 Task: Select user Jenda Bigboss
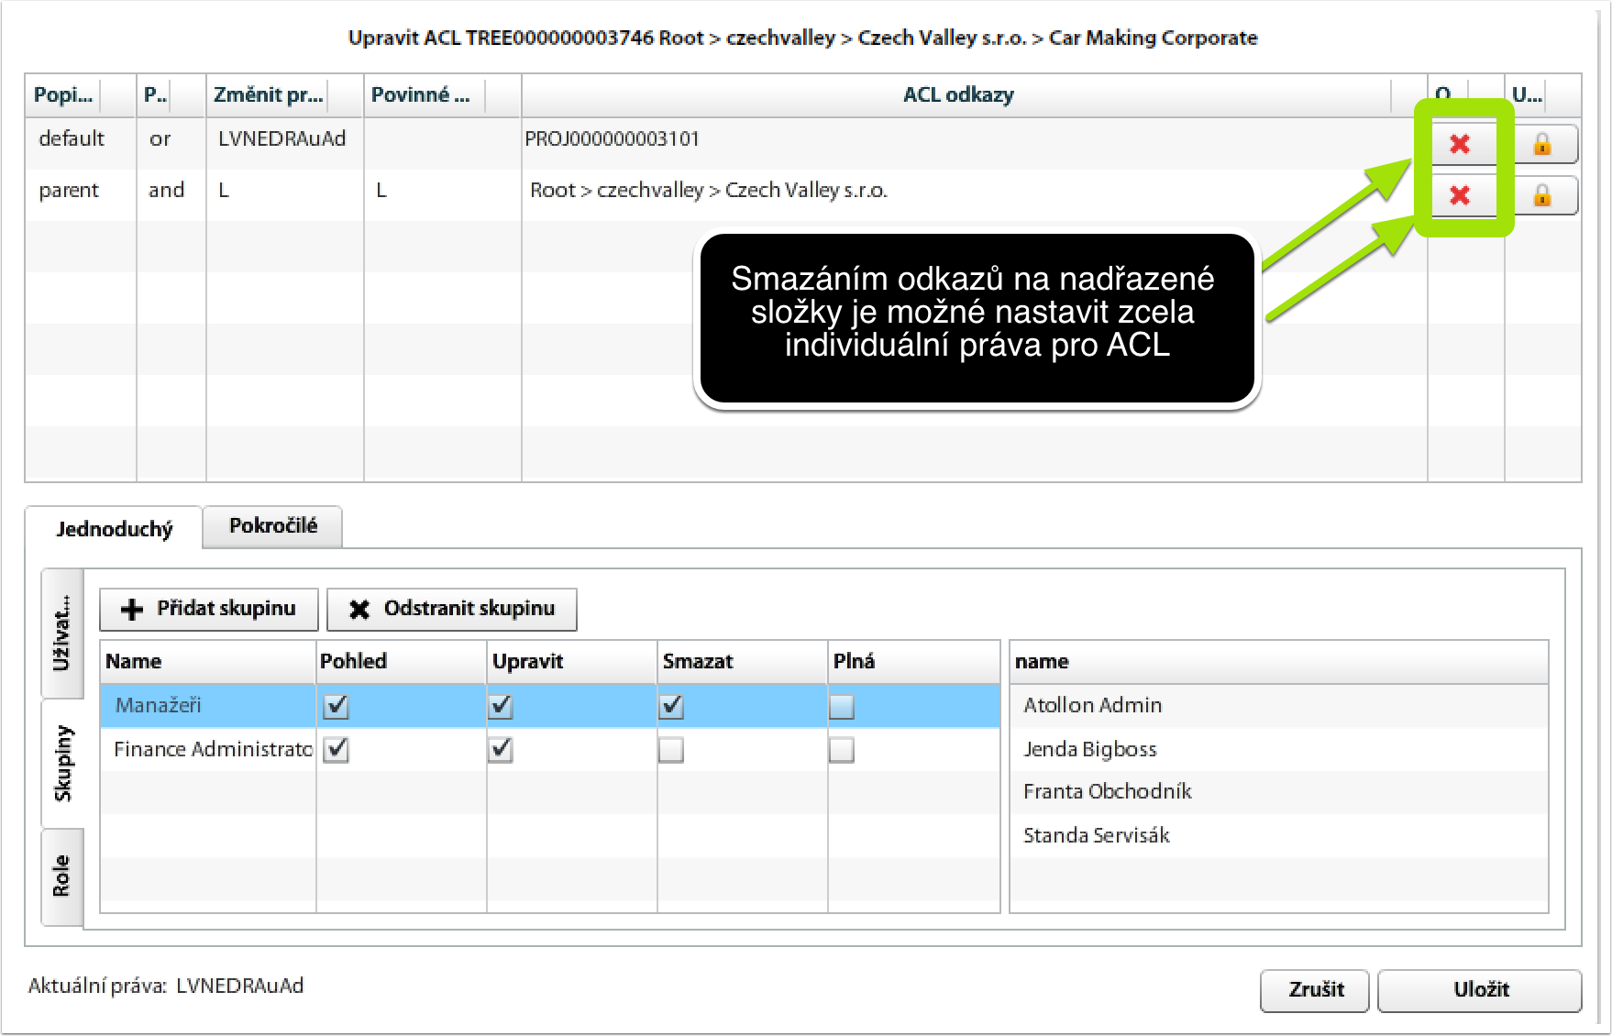point(1278,750)
